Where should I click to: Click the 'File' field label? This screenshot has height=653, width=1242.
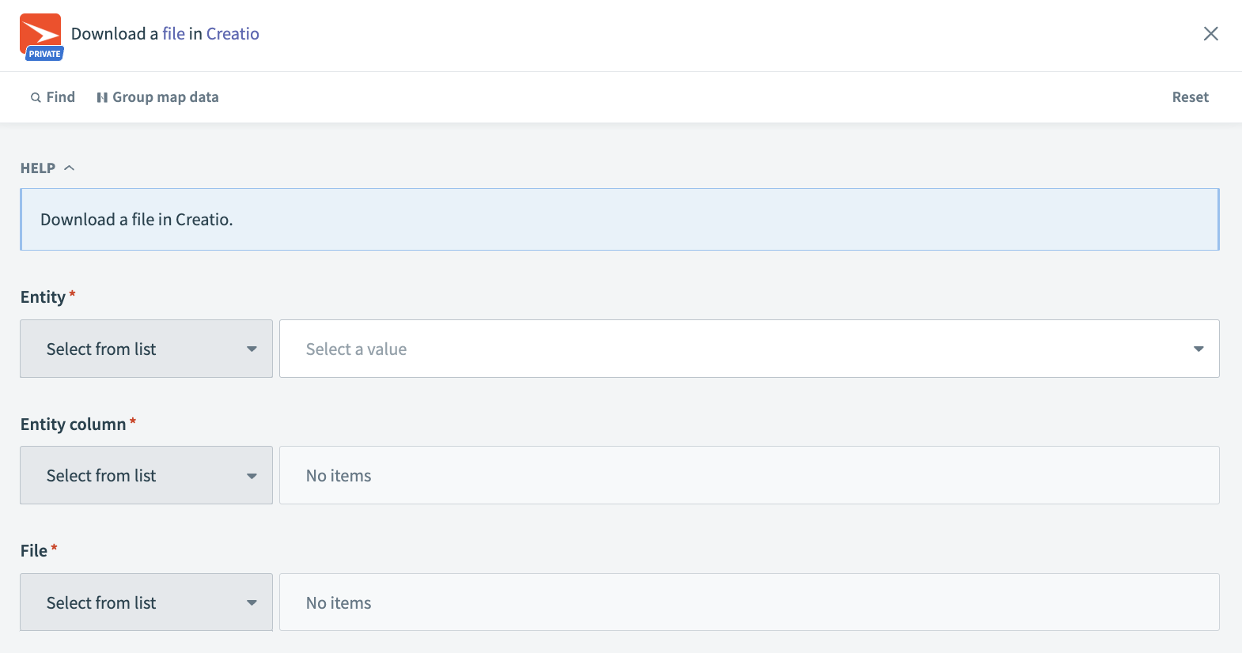tap(34, 551)
